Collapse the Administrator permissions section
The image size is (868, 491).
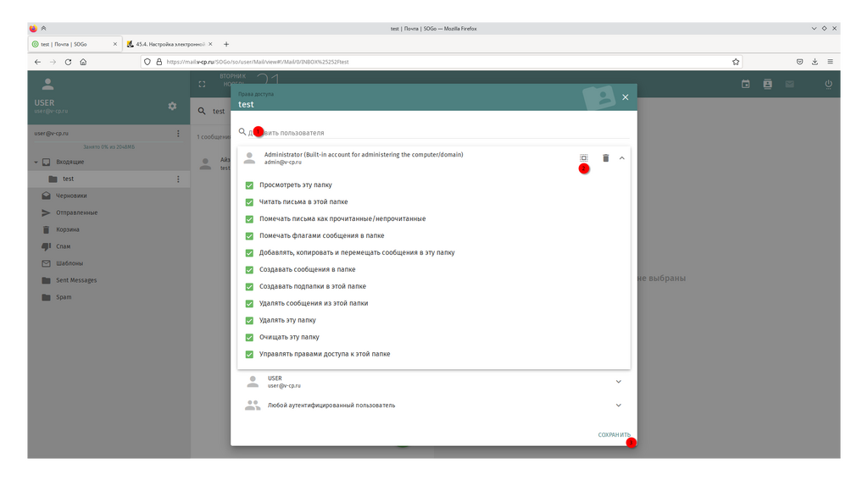tap(621, 158)
